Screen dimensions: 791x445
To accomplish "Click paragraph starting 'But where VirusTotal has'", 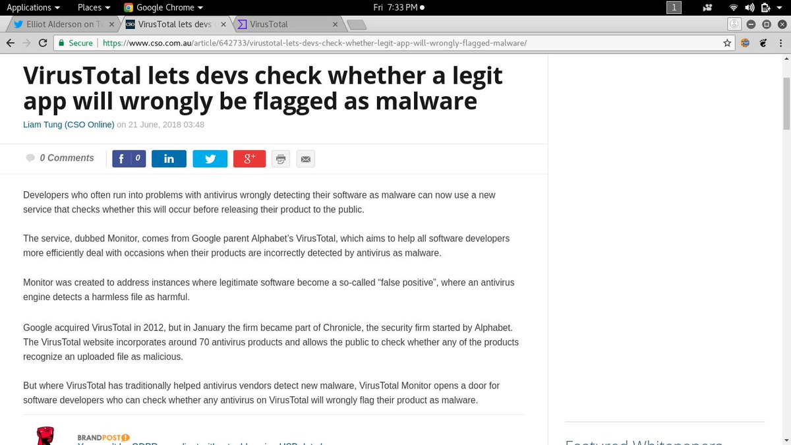I will click(x=261, y=392).
